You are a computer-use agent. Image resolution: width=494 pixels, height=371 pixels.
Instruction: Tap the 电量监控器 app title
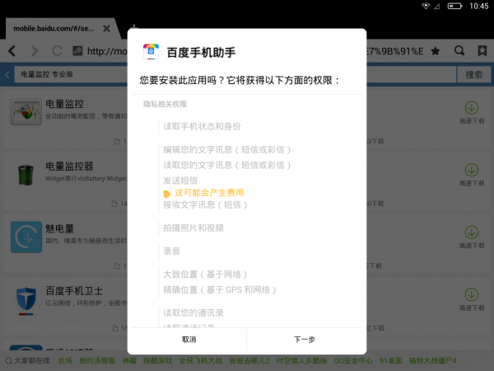(69, 167)
